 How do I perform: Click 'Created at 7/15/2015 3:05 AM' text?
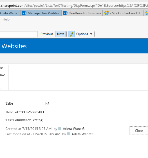28,129
